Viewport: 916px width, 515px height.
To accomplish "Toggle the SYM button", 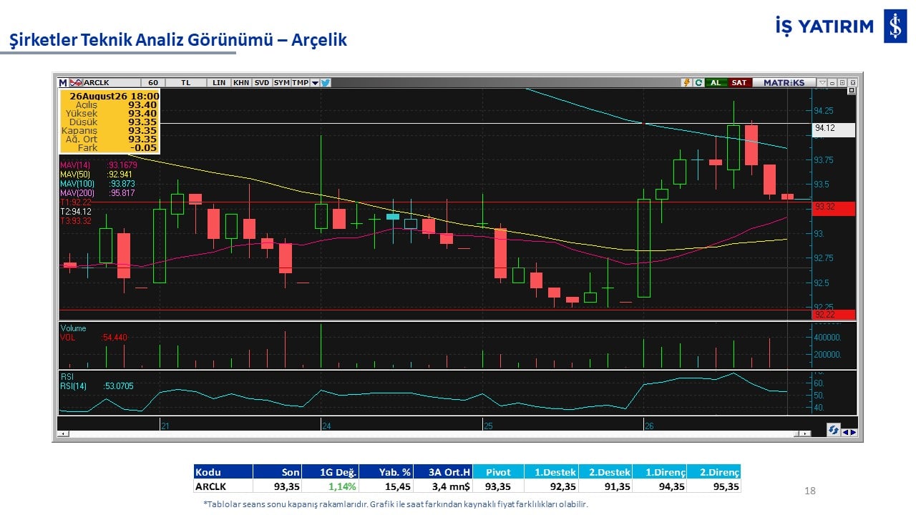I will 281,82.
